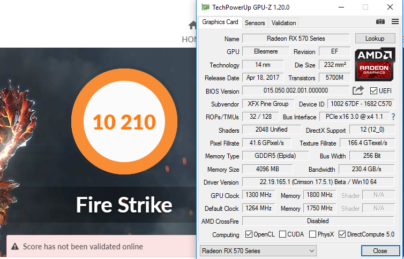
Task: Click the home icon in 3DMark window
Action: click(x=192, y=25)
